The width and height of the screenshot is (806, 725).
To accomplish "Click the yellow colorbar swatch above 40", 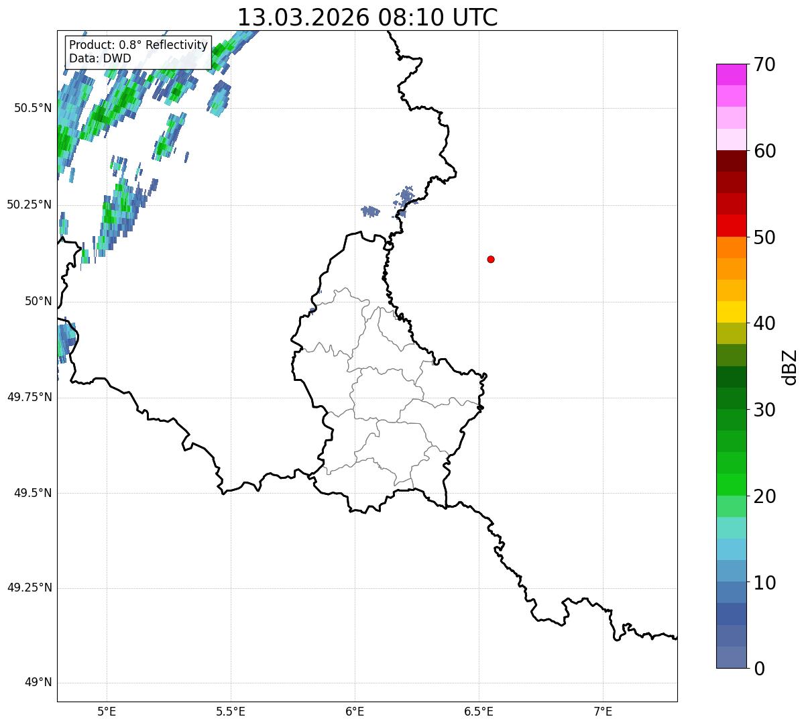I will click(732, 312).
